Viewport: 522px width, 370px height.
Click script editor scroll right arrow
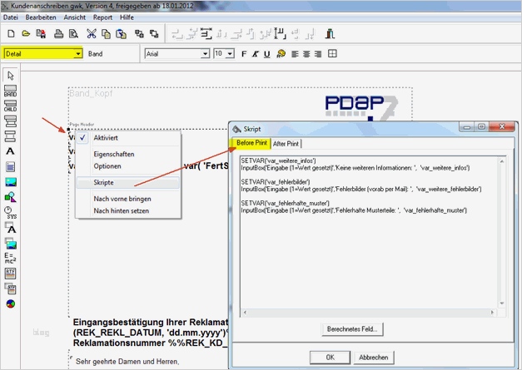coord(492,312)
